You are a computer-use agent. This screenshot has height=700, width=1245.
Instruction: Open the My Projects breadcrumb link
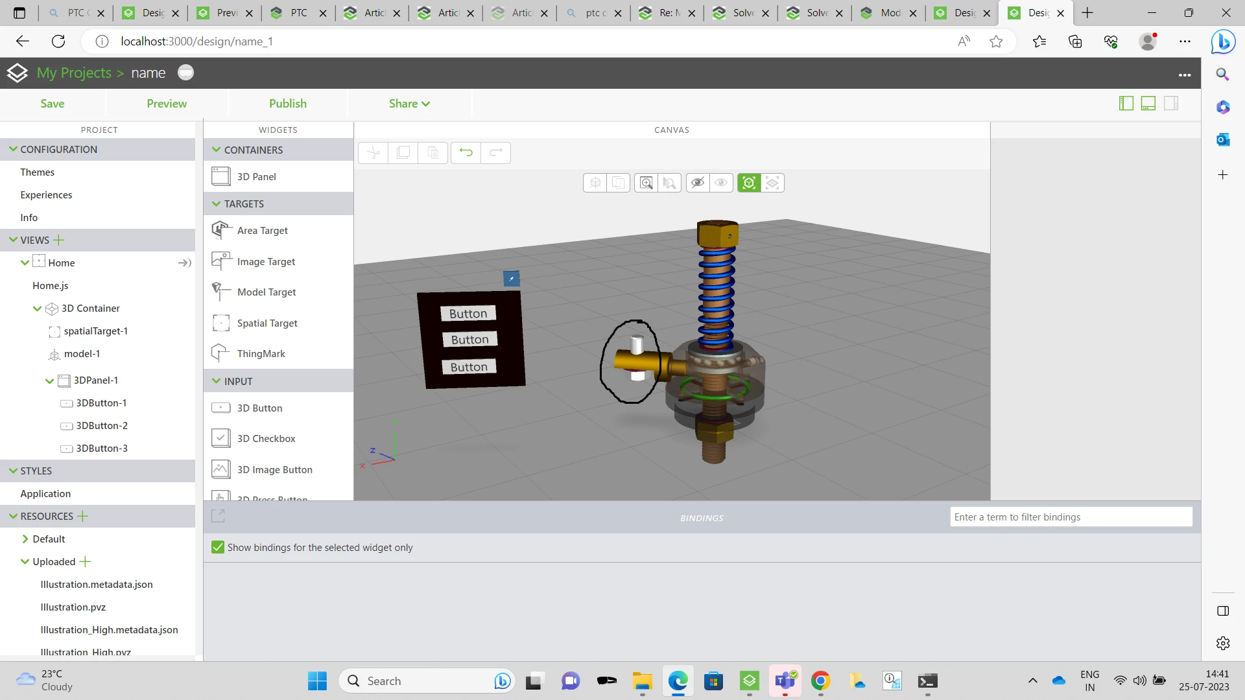(x=74, y=73)
